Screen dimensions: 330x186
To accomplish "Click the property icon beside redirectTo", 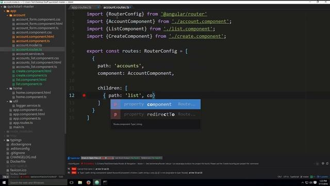I will 115,115.
